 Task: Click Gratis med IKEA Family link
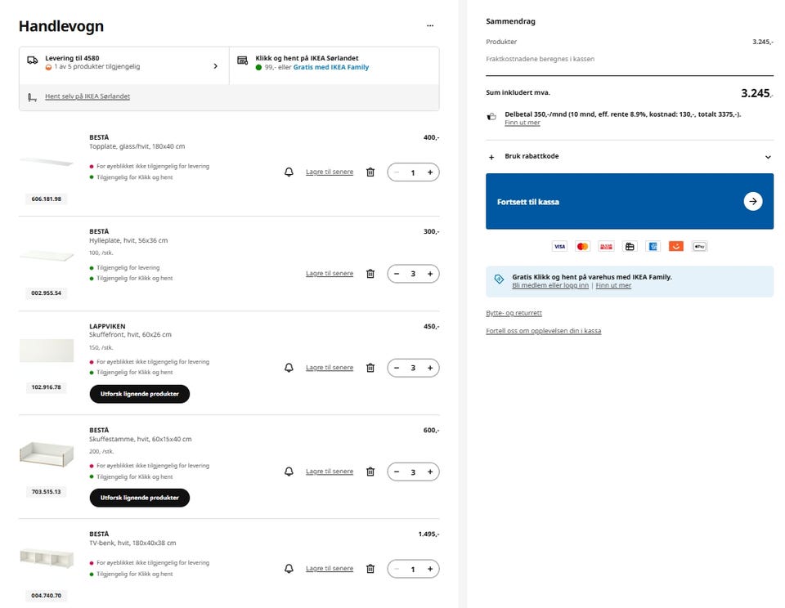[331, 67]
